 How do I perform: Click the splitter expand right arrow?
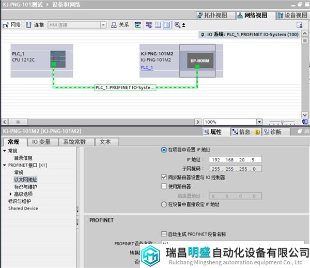(78, 224)
